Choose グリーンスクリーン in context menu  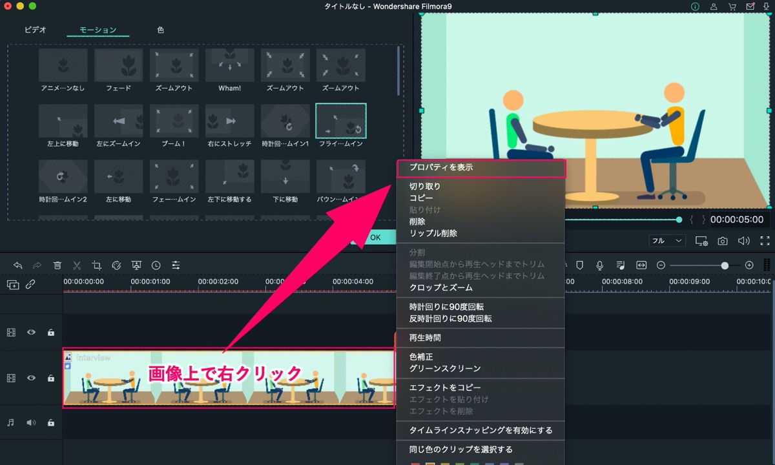coord(480,368)
